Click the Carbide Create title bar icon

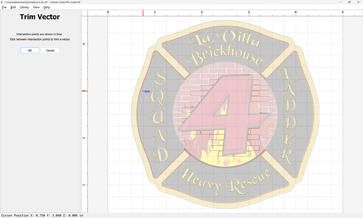(3, 2)
